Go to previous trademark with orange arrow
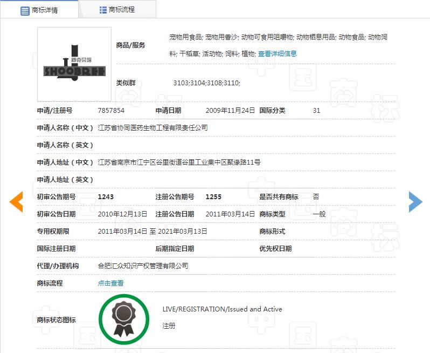The height and width of the screenshot is (353, 430). (16, 202)
